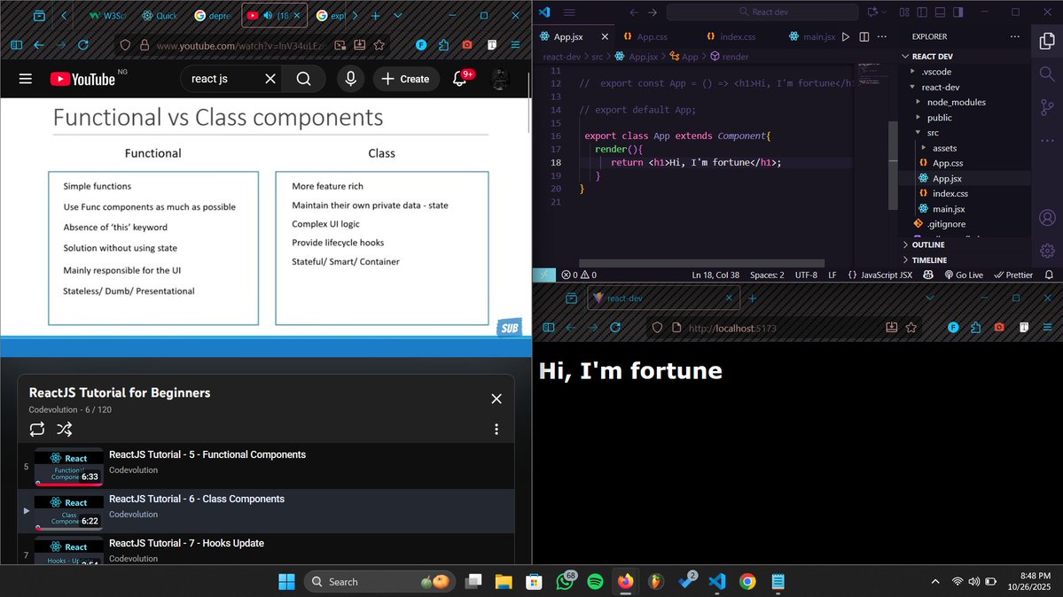Screen dimensions: 1063x597
Task: Click the VS Code horizontal editor scrollbar
Action: [701, 264]
